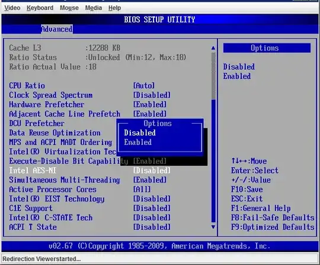Select Clock Spread Spectrum setting
The image size is (320, 265).
point(50,95)
